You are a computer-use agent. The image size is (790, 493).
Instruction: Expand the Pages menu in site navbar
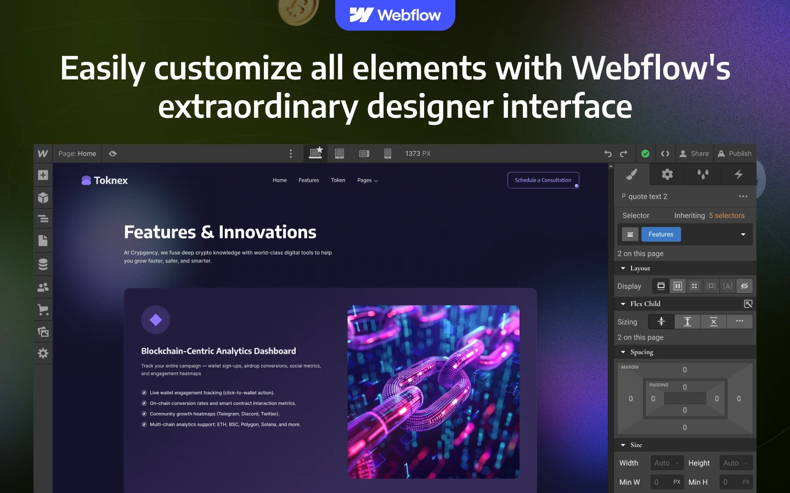click(368, 180)
